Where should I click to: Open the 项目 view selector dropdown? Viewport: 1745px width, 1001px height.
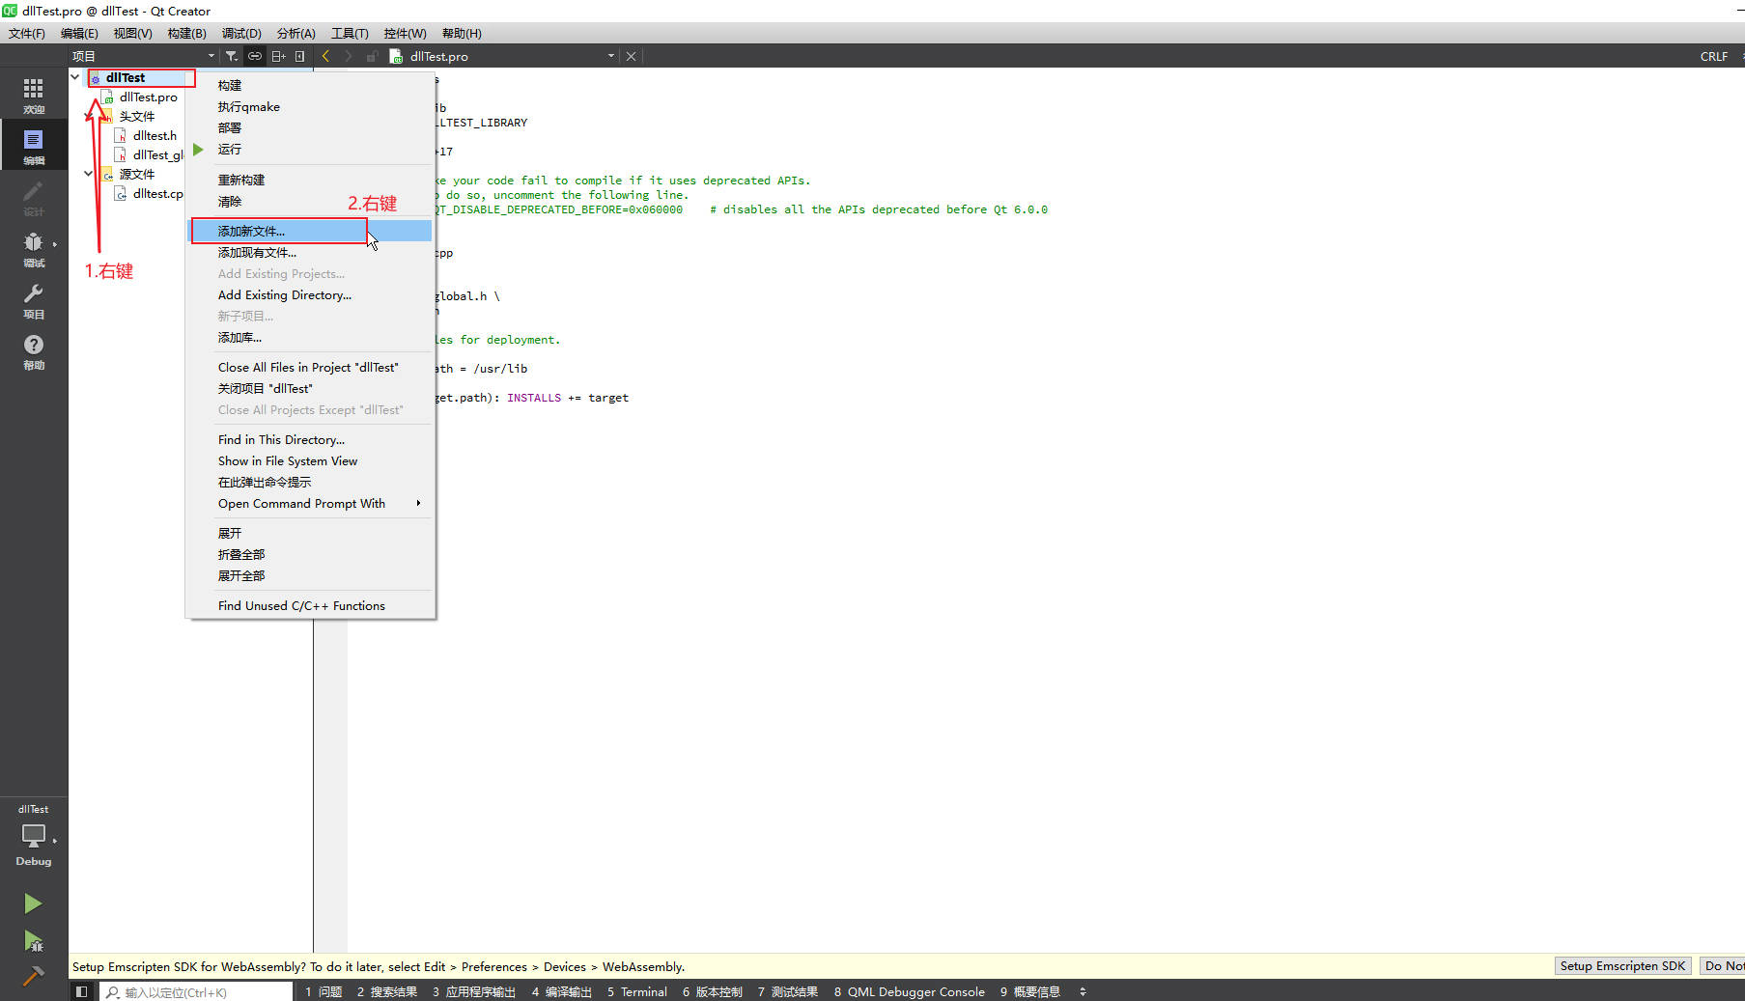(145, 56)
